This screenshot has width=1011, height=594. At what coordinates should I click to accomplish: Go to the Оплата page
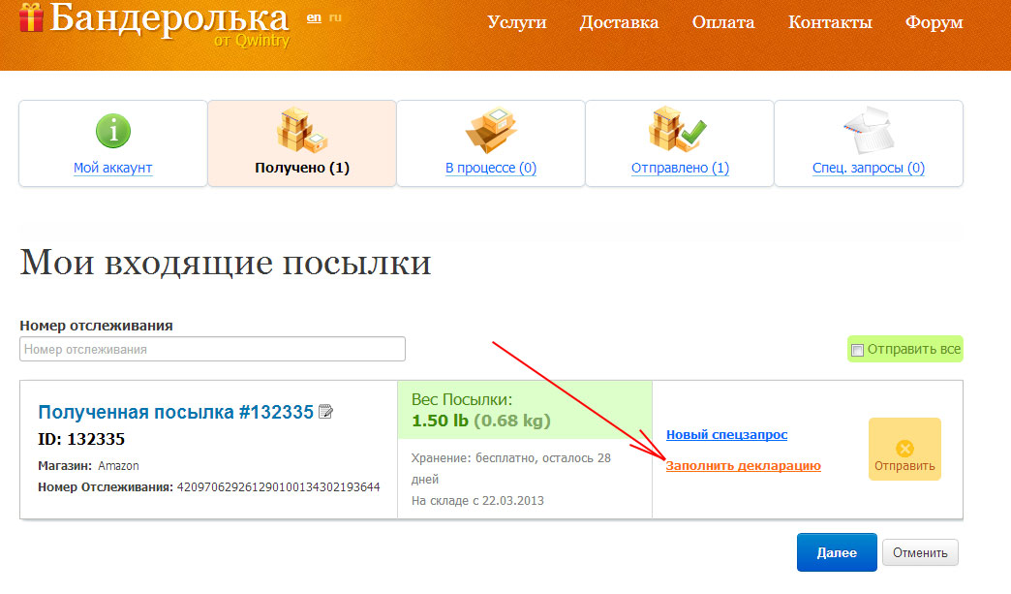[723, 22]
